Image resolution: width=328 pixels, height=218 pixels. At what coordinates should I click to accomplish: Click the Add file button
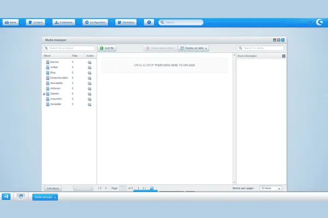[107, 49]
